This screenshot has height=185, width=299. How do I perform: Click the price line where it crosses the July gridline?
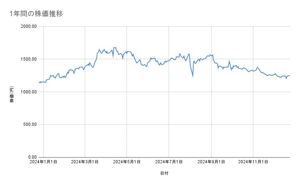click(169, 61)
